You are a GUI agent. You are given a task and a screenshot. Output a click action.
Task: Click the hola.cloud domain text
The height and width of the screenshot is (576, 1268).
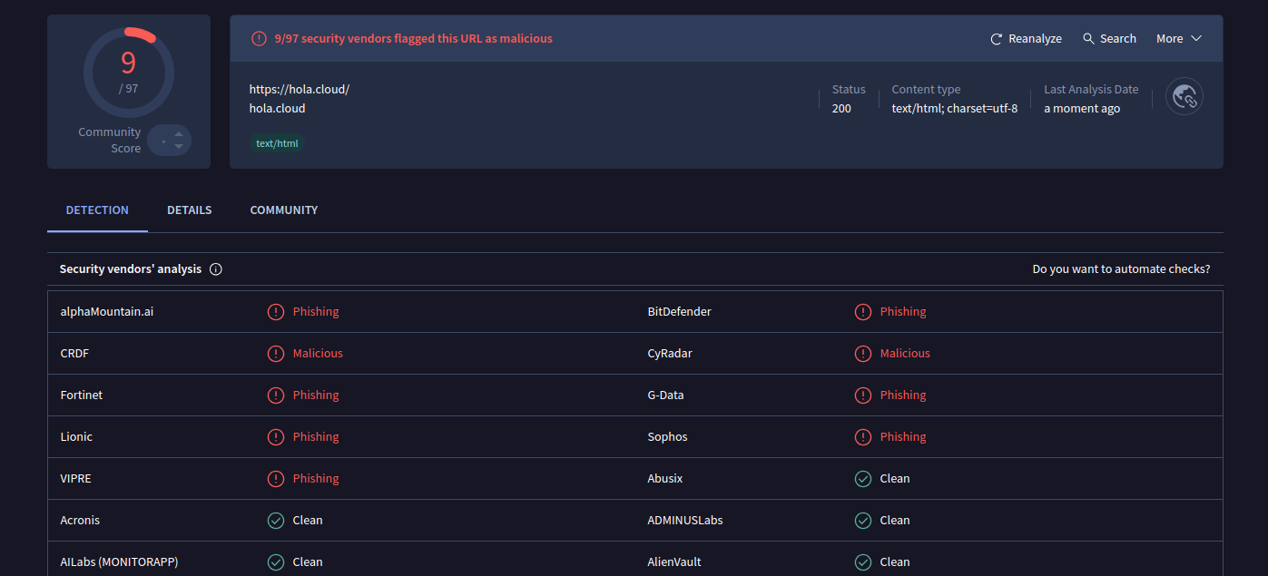click(277, 108)
